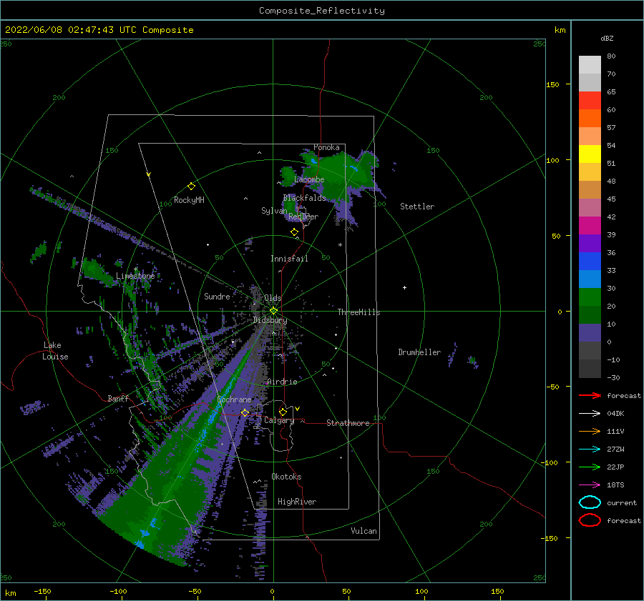This screenshot has width=644, height=601.
Task: Click the bright green 20-30 dBZ swatch
Action: (x=590, y=297)
